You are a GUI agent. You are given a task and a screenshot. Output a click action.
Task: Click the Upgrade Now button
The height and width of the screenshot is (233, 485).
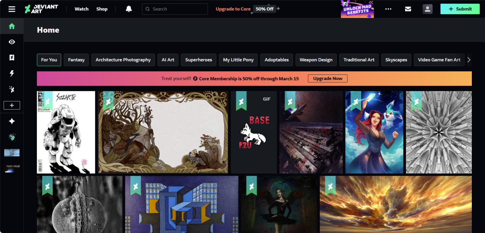pyautogui.click(x=328, y=79)
